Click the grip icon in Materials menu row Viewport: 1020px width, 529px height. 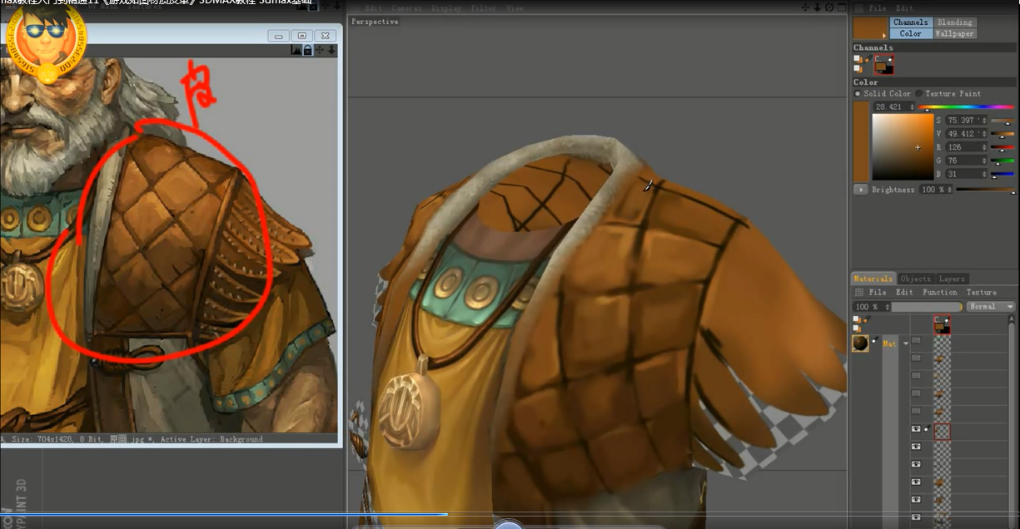tap(858, 293)
